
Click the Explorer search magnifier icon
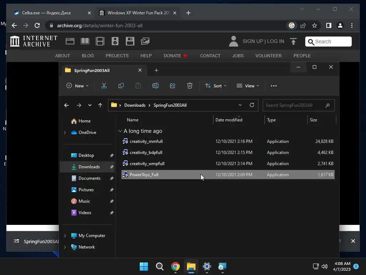(327, 105)
